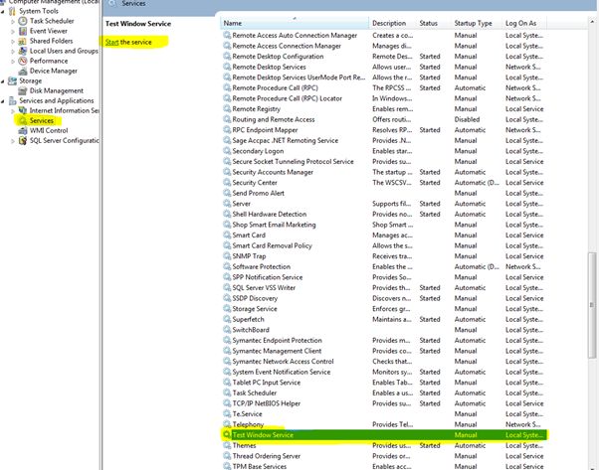
Task: Click the gear icon beside Themes
Action: (x=227, y=445)
